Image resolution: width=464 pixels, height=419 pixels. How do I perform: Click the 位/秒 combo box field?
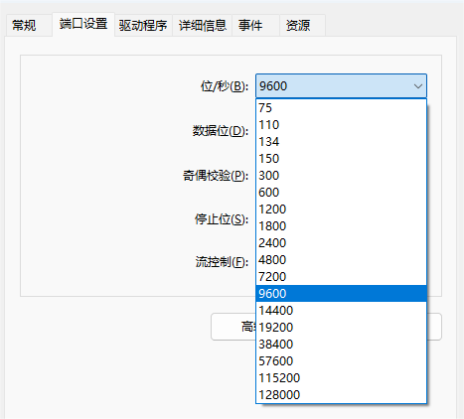click(x=341, y=86)
